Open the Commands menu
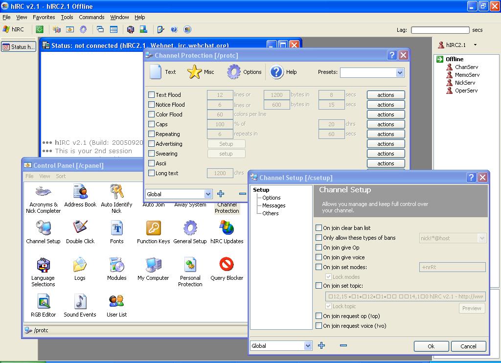501x363 pixels. 91,17
